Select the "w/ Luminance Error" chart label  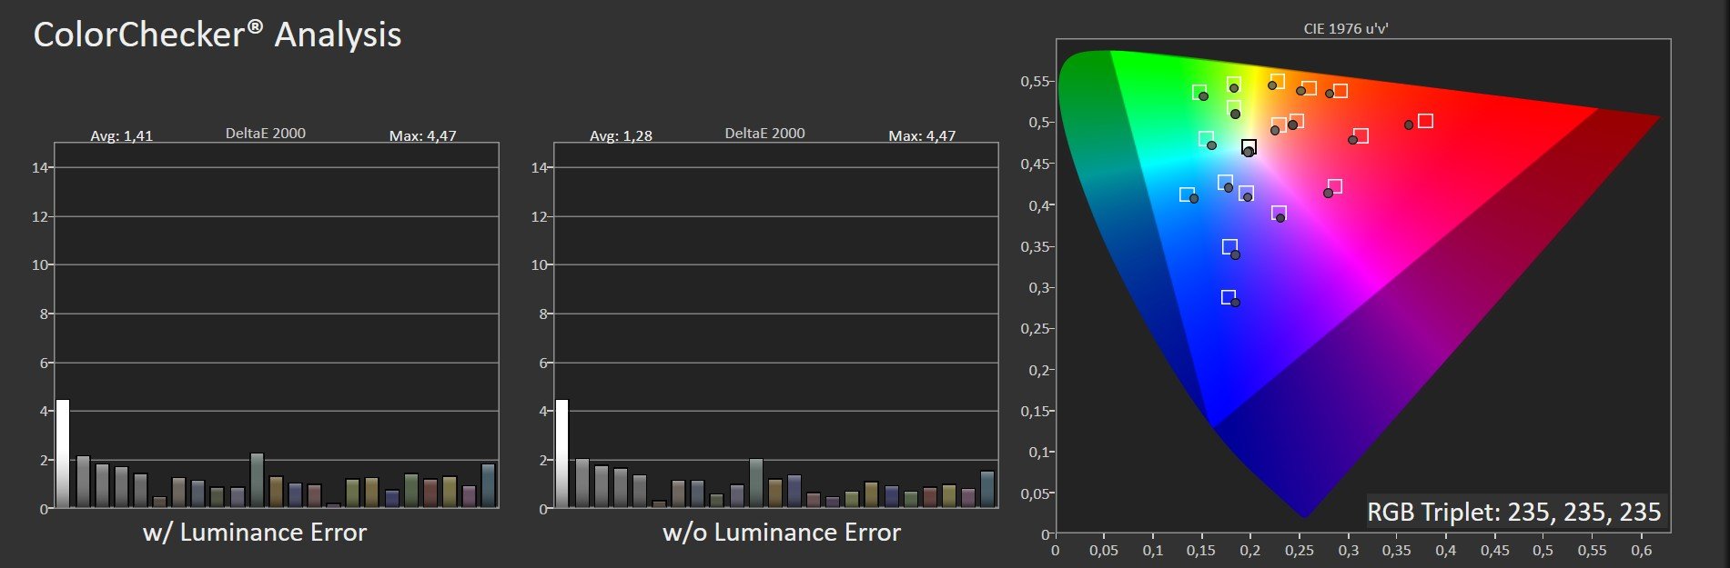coord(255,533)
